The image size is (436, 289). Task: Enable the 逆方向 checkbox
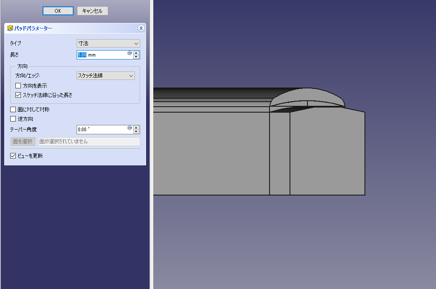[x=13, y=119]
